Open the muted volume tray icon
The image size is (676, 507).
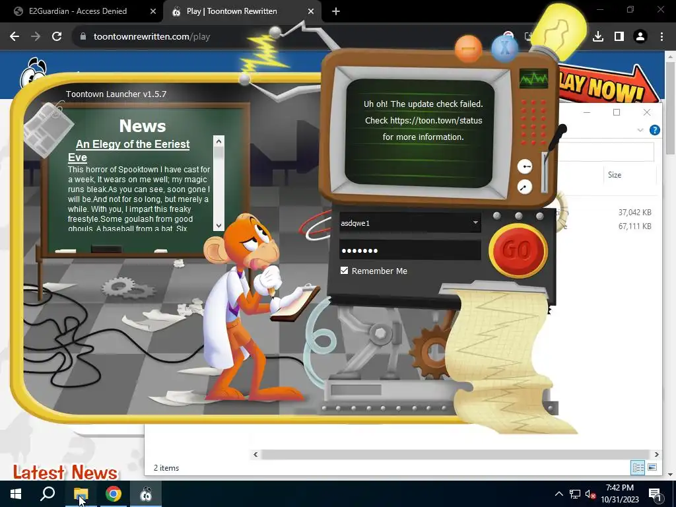point(590,494)
